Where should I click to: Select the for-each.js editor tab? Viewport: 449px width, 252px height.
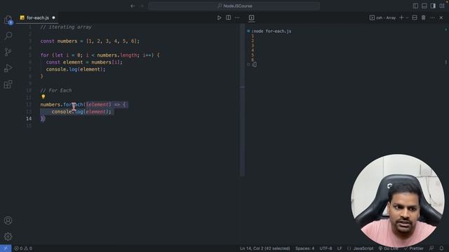tap(37, 17)
